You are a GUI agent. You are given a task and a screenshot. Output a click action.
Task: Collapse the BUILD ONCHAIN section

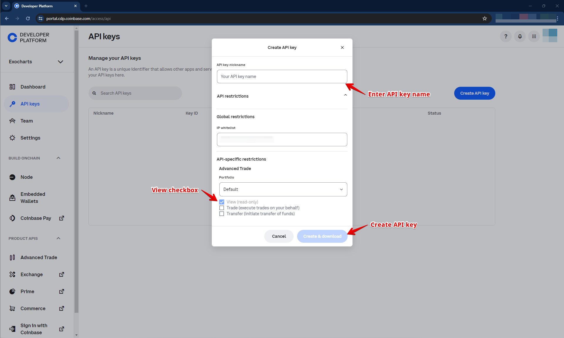pyautogui.click(x=58, y=158)
